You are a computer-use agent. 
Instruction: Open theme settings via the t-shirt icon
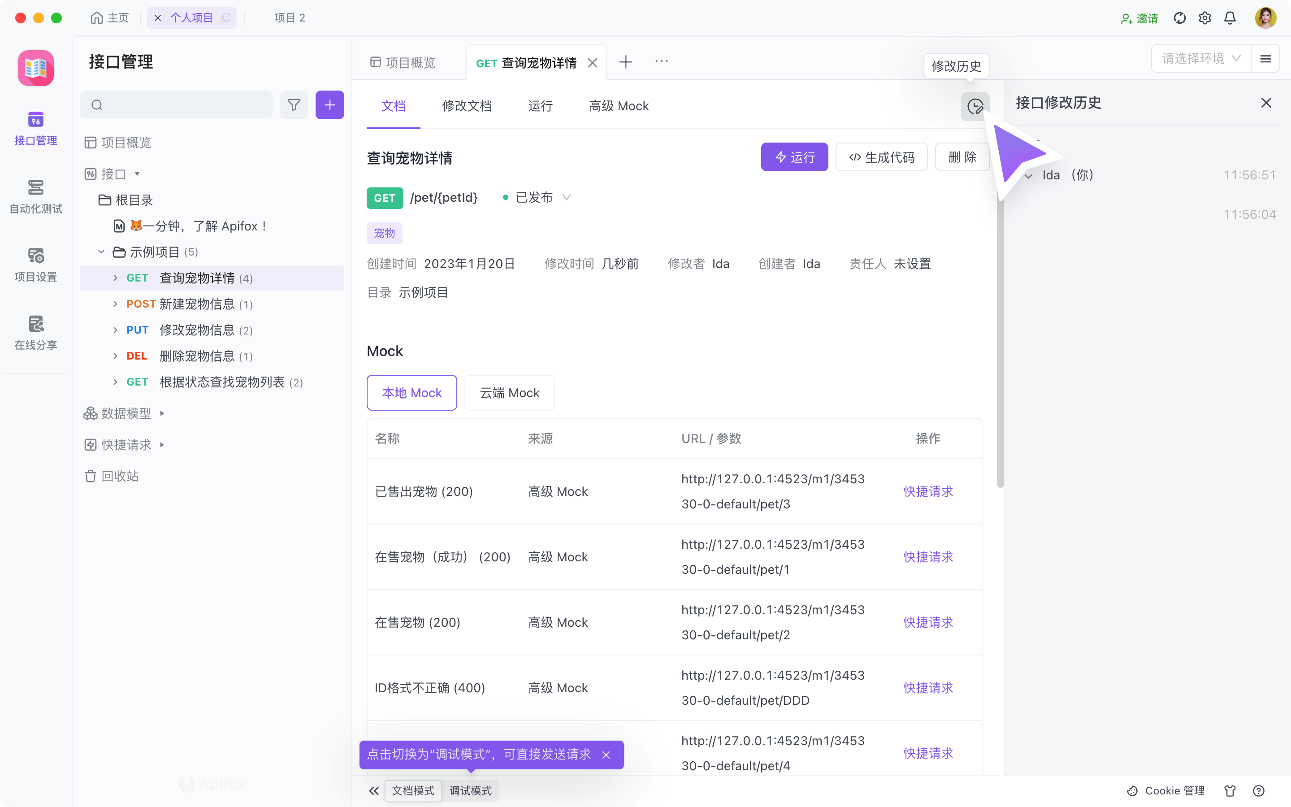(1231, 790)
